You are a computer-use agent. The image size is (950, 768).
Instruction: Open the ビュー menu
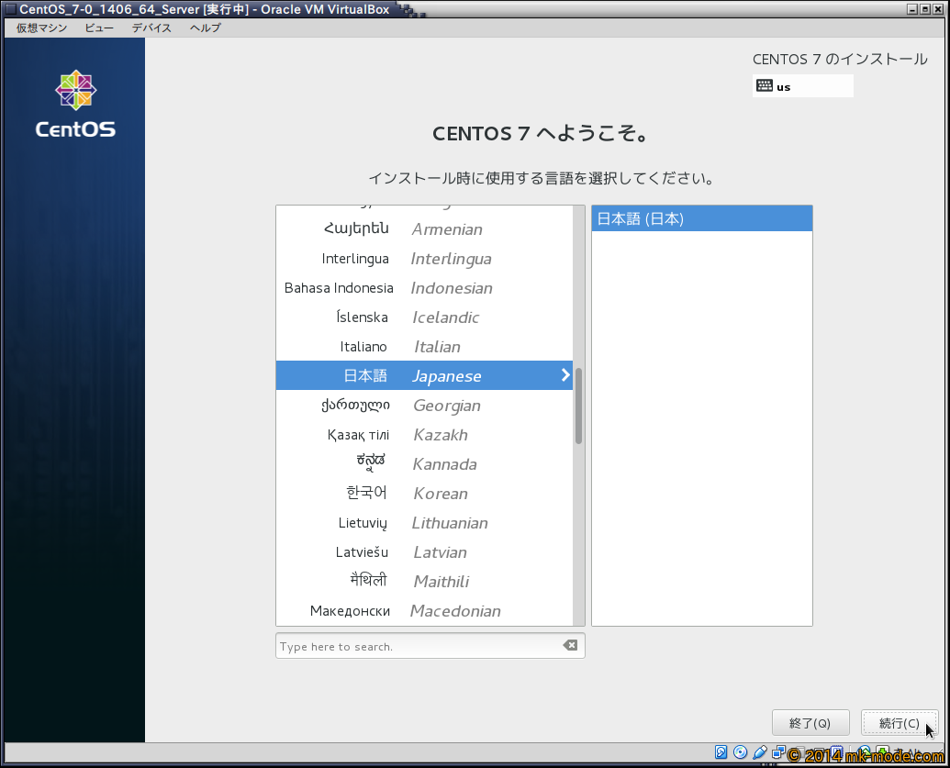(x=99, y=28)
